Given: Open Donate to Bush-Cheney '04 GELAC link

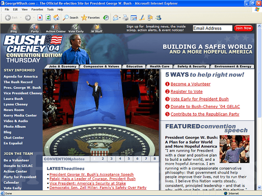Looking at the screenshot, I should (205, 107).
